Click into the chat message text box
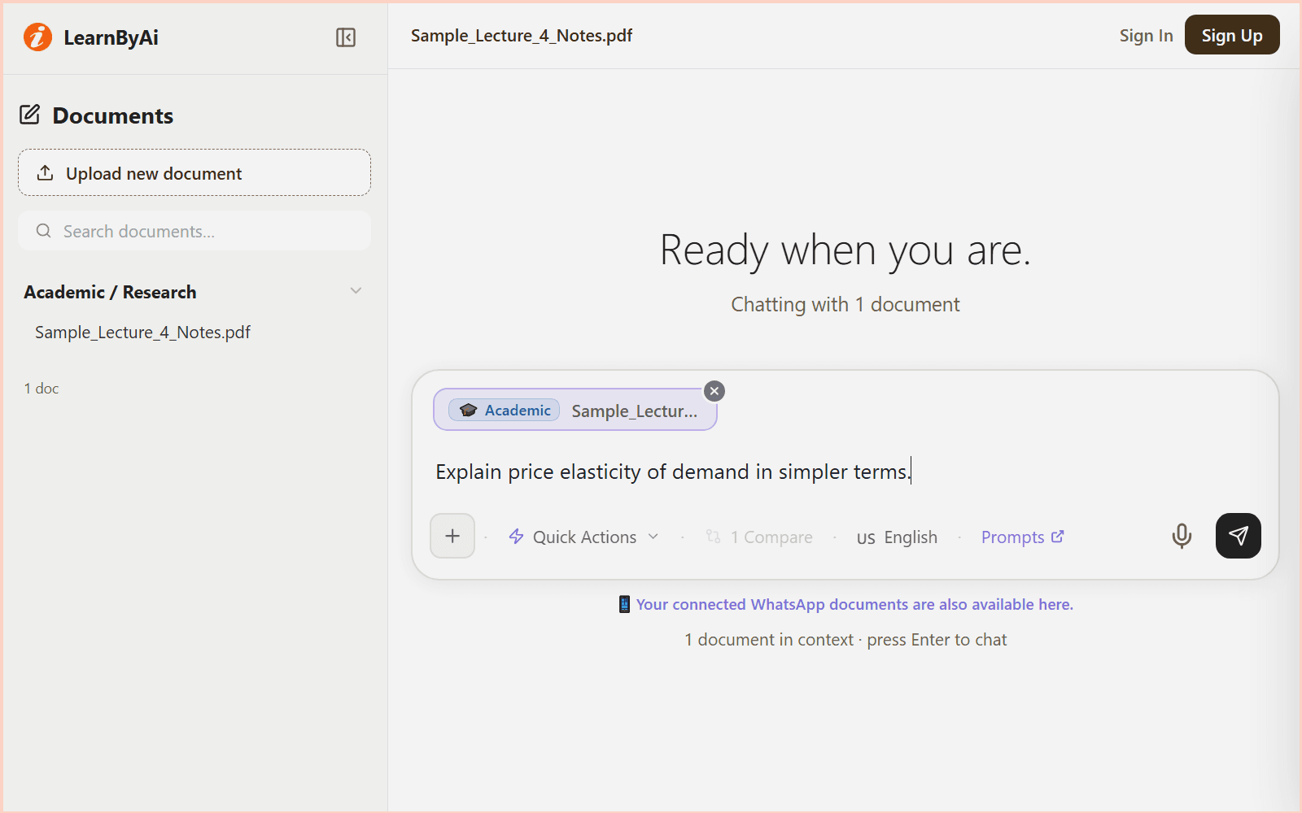1302x813 pixels. (845, 472)
